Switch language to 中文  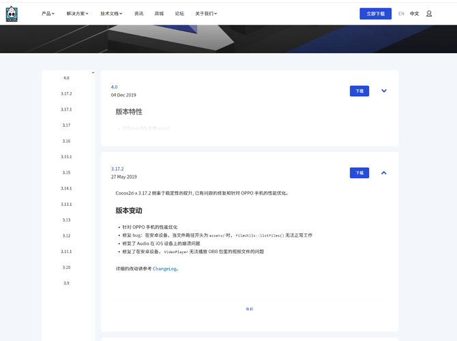coord(414,14)
